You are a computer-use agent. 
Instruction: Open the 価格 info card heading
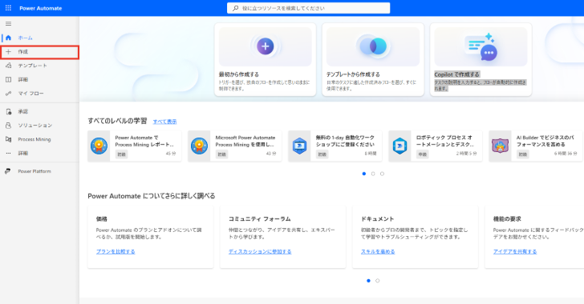(102, 219)
